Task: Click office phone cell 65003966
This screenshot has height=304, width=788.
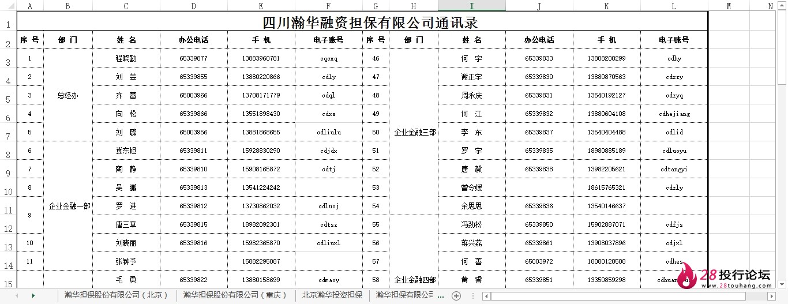Action: click(194, 95)
